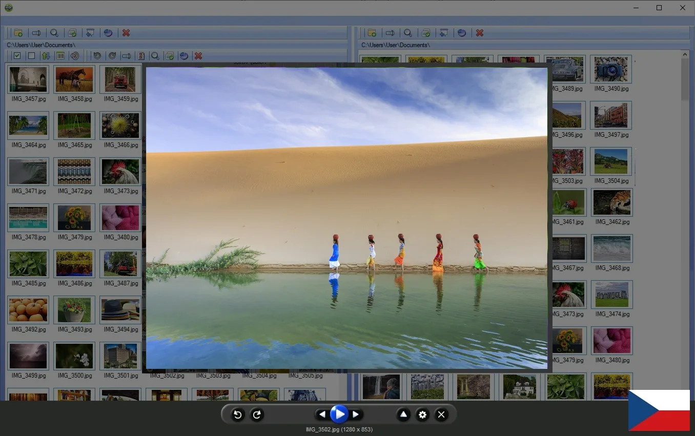Click the select-all checkmark icon in left pane
The width and height of the screenshot is (695, 436).
pyautogui.click(x=17, y=56)
